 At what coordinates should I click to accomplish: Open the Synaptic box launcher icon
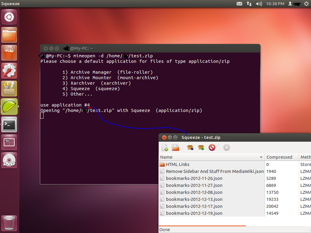[x=9, y=89]
